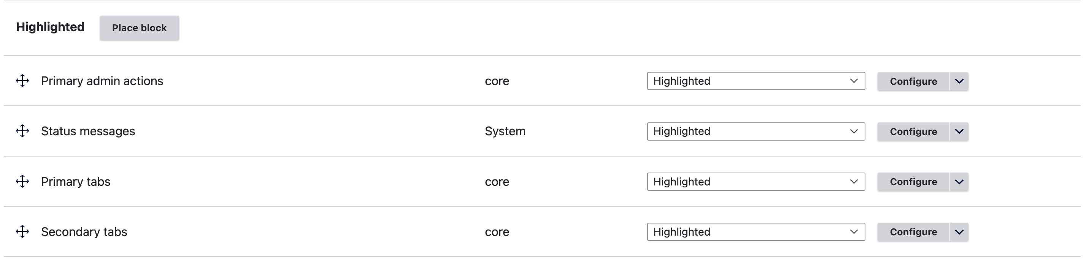Click drag handle for Primary admin actions
The height and width of the screenshot is (263, 1089).
pyautogui.click(x=22, y=81)
